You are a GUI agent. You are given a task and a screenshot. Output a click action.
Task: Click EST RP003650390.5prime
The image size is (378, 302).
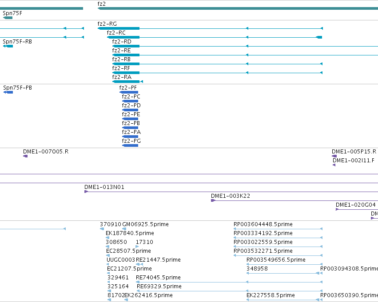321,300
